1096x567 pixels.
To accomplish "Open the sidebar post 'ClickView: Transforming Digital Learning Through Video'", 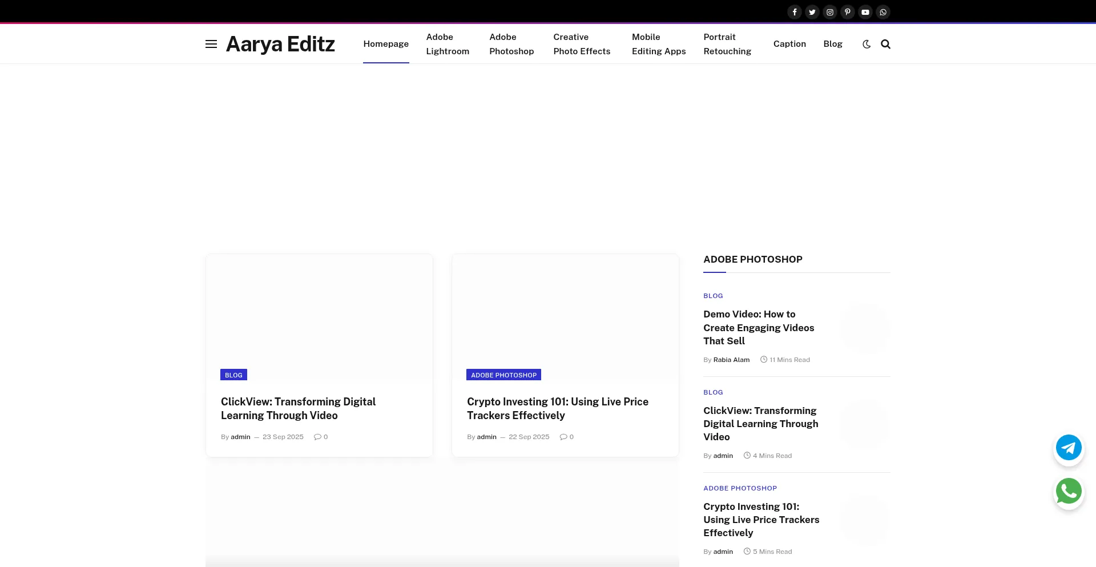I will coord(760,424).
